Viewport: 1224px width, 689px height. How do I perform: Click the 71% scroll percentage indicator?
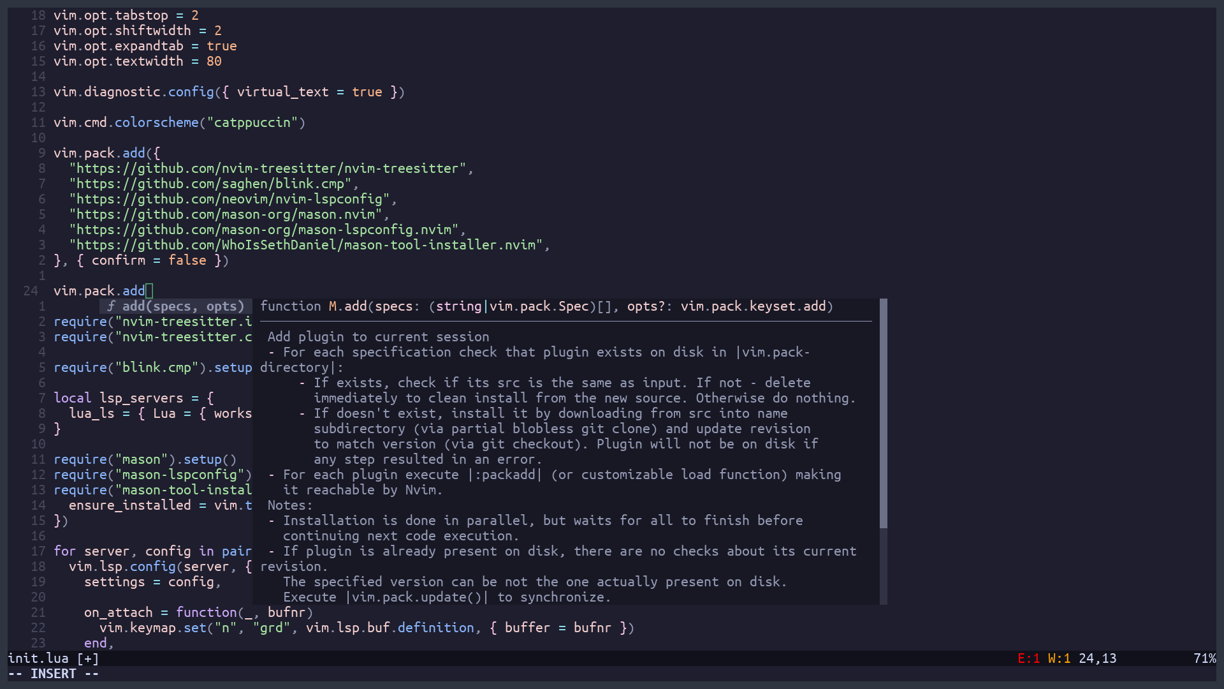tap(1204, 658)
